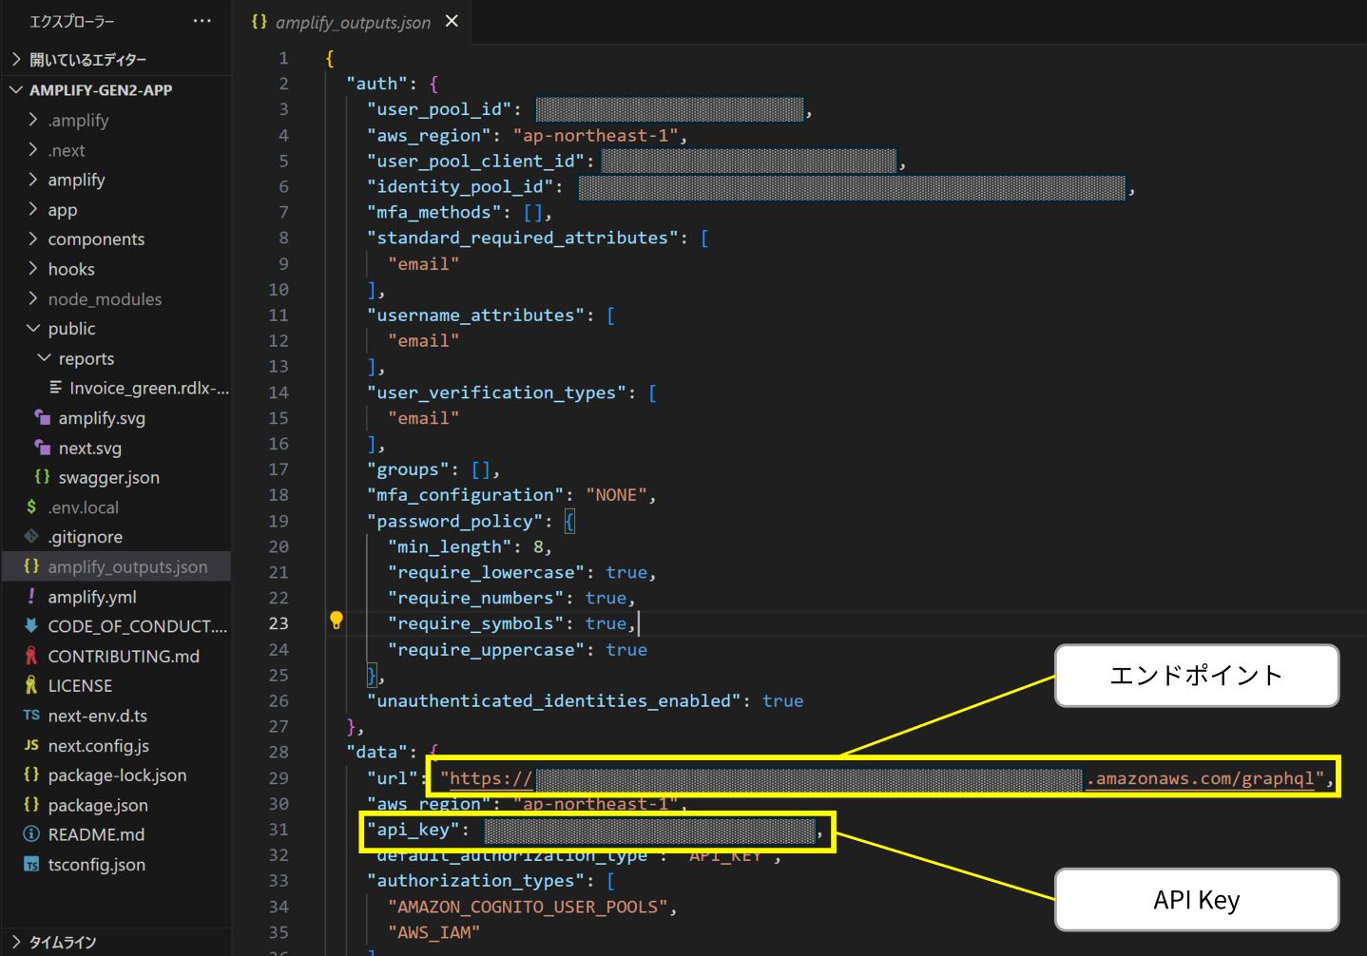Click the lightbulb quick-fix icon on line 23
1367x956 pixels.
336,621
